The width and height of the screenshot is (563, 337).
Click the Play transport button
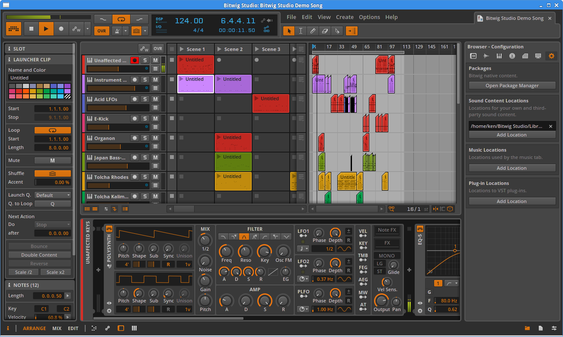click(46, 29)
